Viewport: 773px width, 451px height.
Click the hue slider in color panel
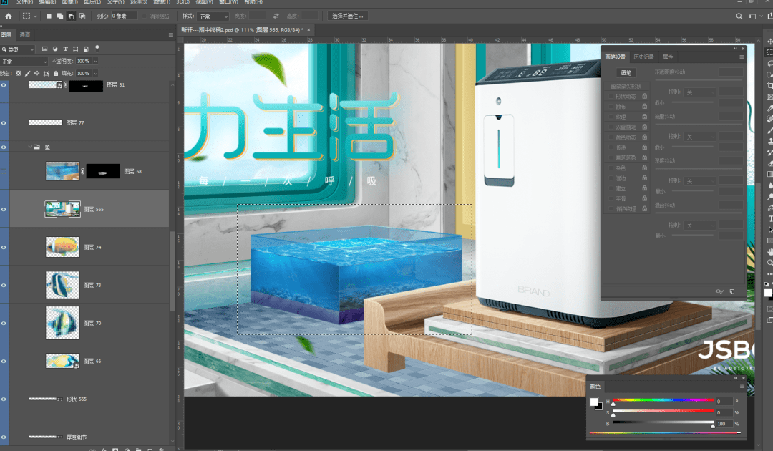[x=663, y=400]
